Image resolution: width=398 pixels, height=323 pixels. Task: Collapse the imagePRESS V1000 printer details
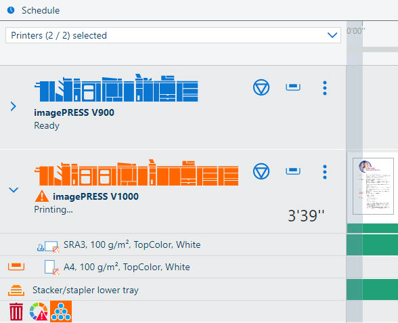tap(14, 190)
